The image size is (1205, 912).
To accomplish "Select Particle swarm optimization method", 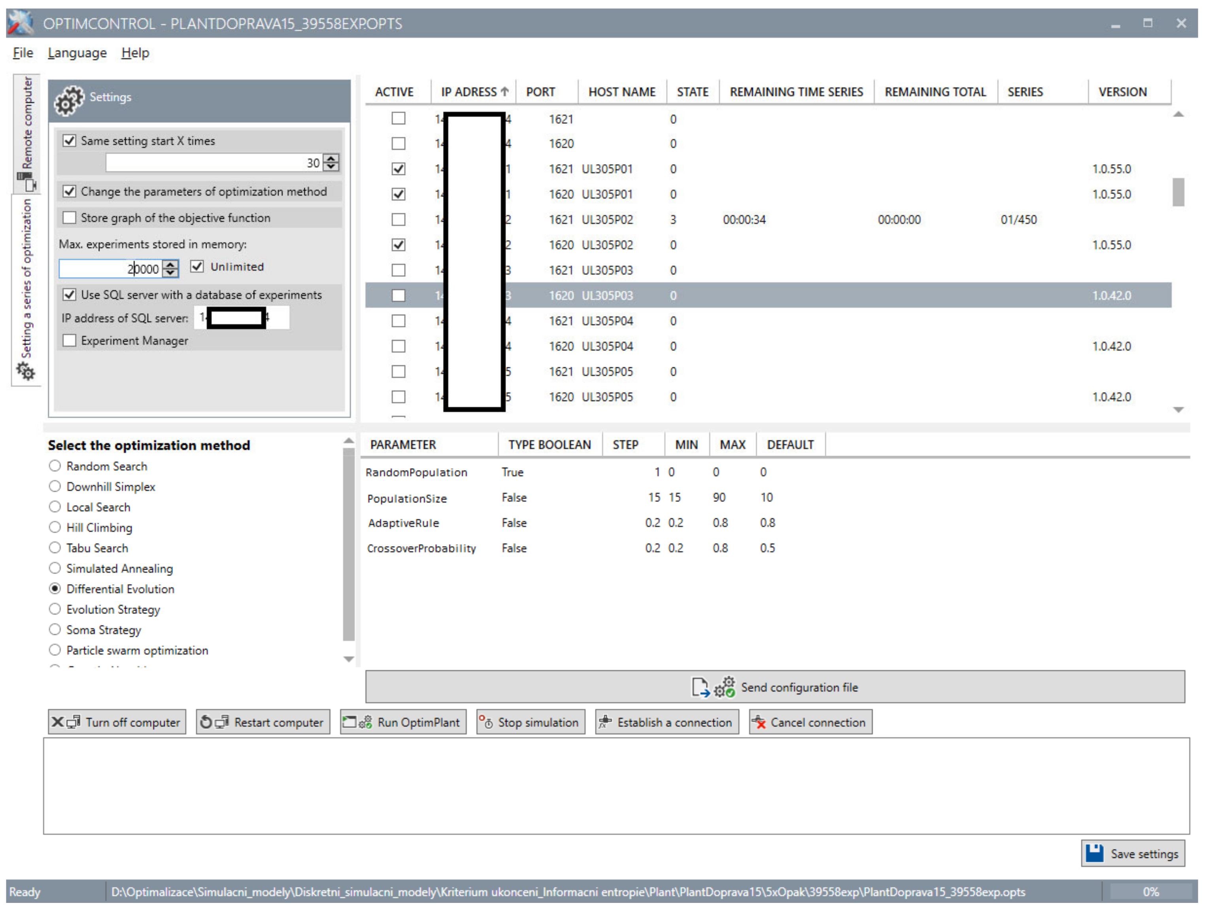I will coord(55,650).
